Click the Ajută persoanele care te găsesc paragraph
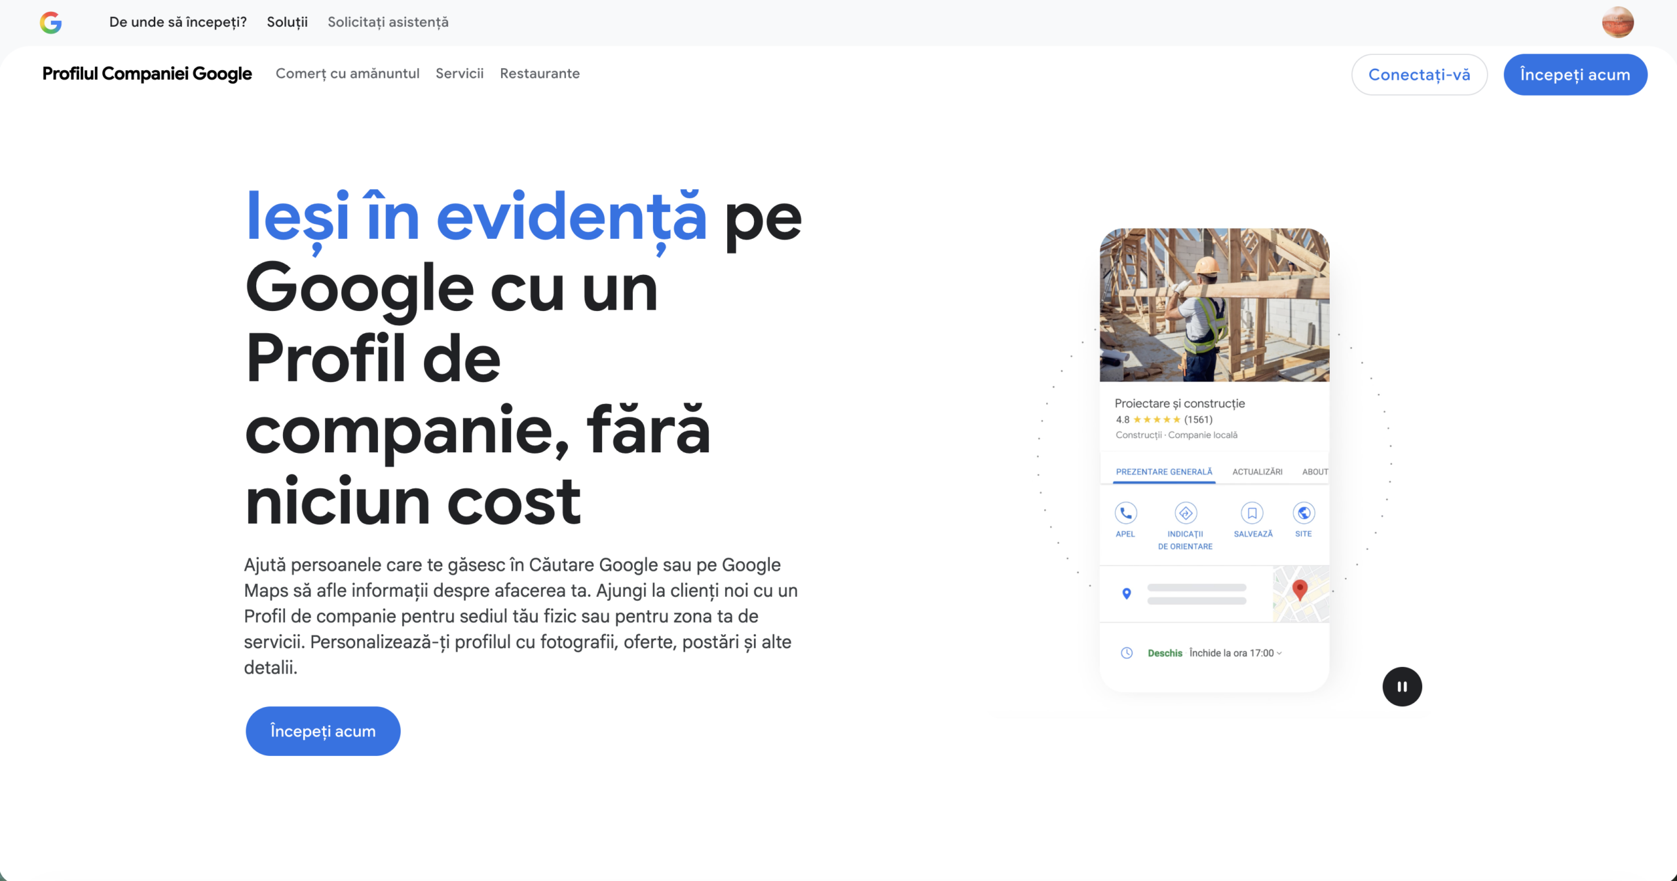1677x881 pixels. 521,616
